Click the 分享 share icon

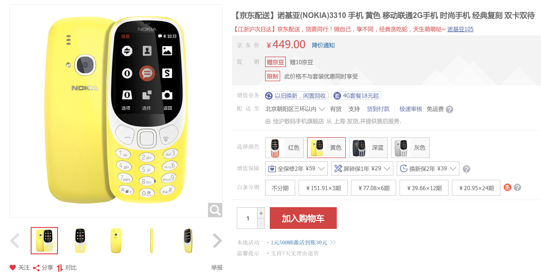pos(36,268)
